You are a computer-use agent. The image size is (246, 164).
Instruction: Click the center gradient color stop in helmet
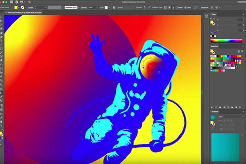tap(150, 66)
